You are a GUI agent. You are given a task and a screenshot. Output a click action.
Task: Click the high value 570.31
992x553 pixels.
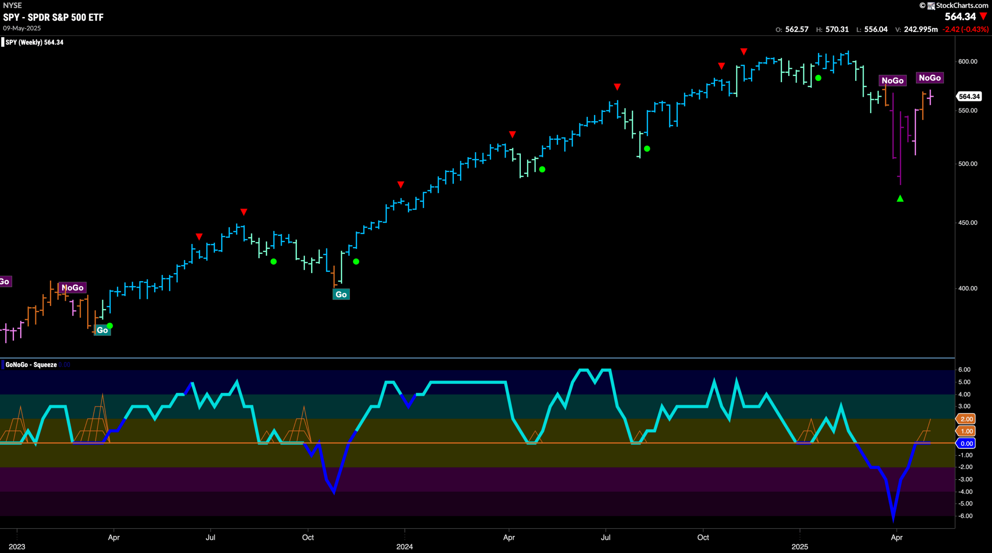coord(837,29)
